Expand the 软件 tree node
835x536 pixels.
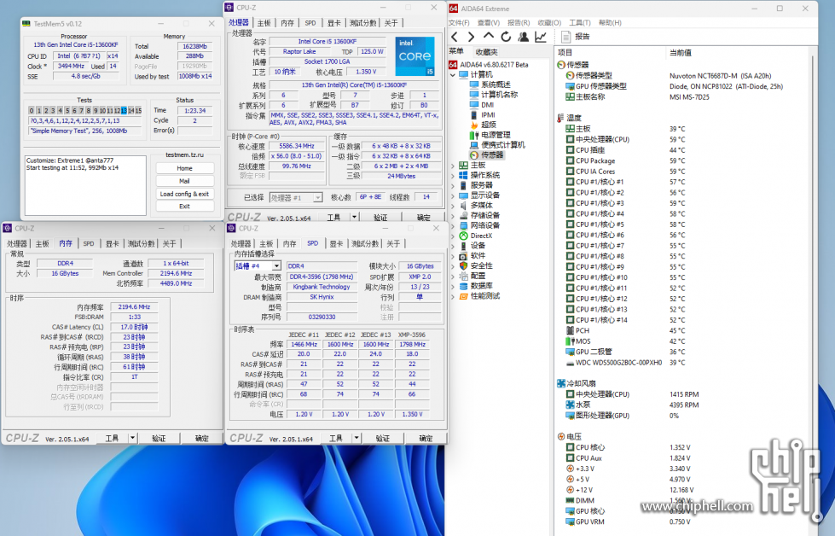(x=453, y=256)
